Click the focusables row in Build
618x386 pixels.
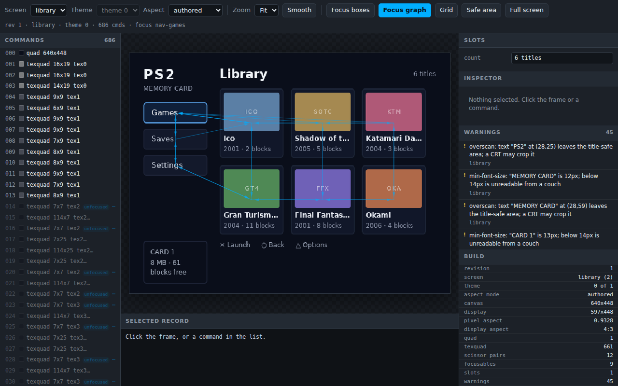(538, 364)
